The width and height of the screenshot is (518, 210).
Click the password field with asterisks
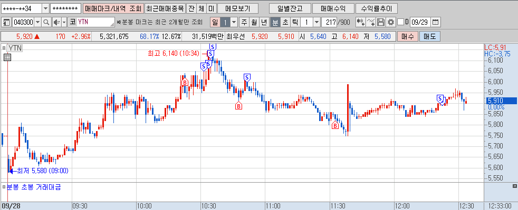click(x=66, y=8)
